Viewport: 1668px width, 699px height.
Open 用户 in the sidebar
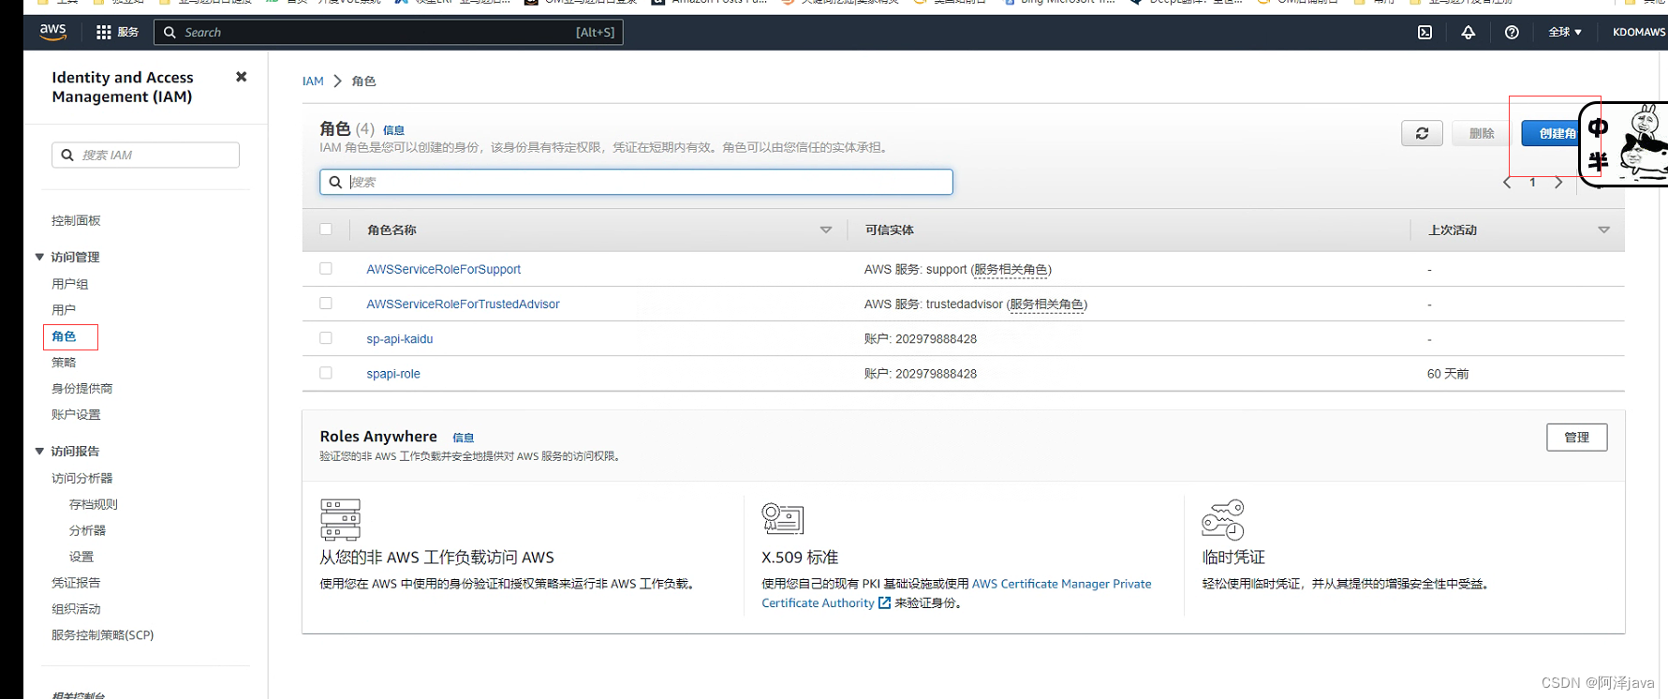[64, 309]
